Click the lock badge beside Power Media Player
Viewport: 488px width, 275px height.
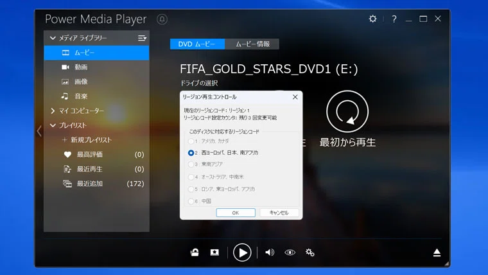tap(162, 19)
